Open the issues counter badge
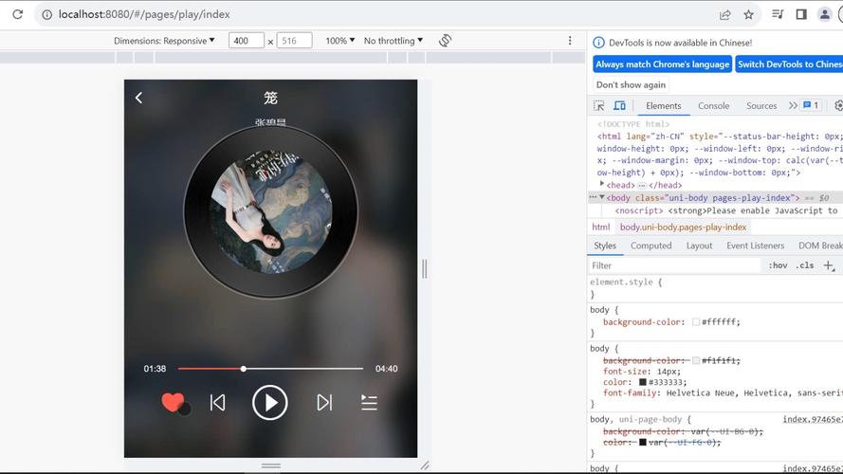This screenshot has width=843, height=474. 811,106
